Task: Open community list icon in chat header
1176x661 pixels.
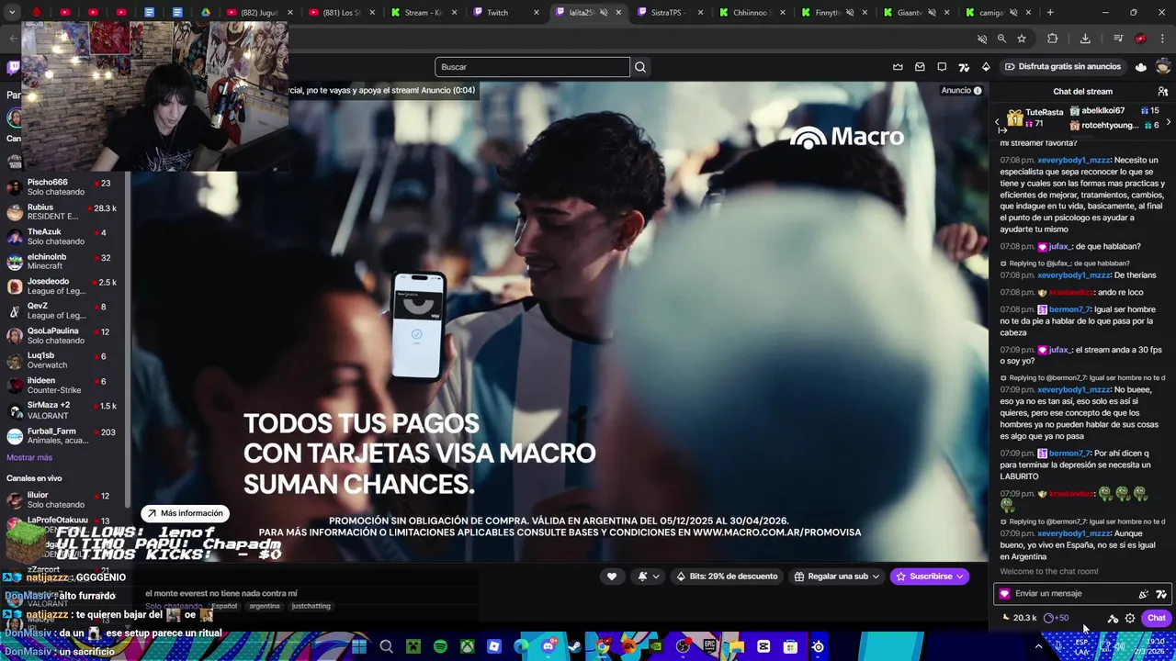Action: coord(1162,91)
